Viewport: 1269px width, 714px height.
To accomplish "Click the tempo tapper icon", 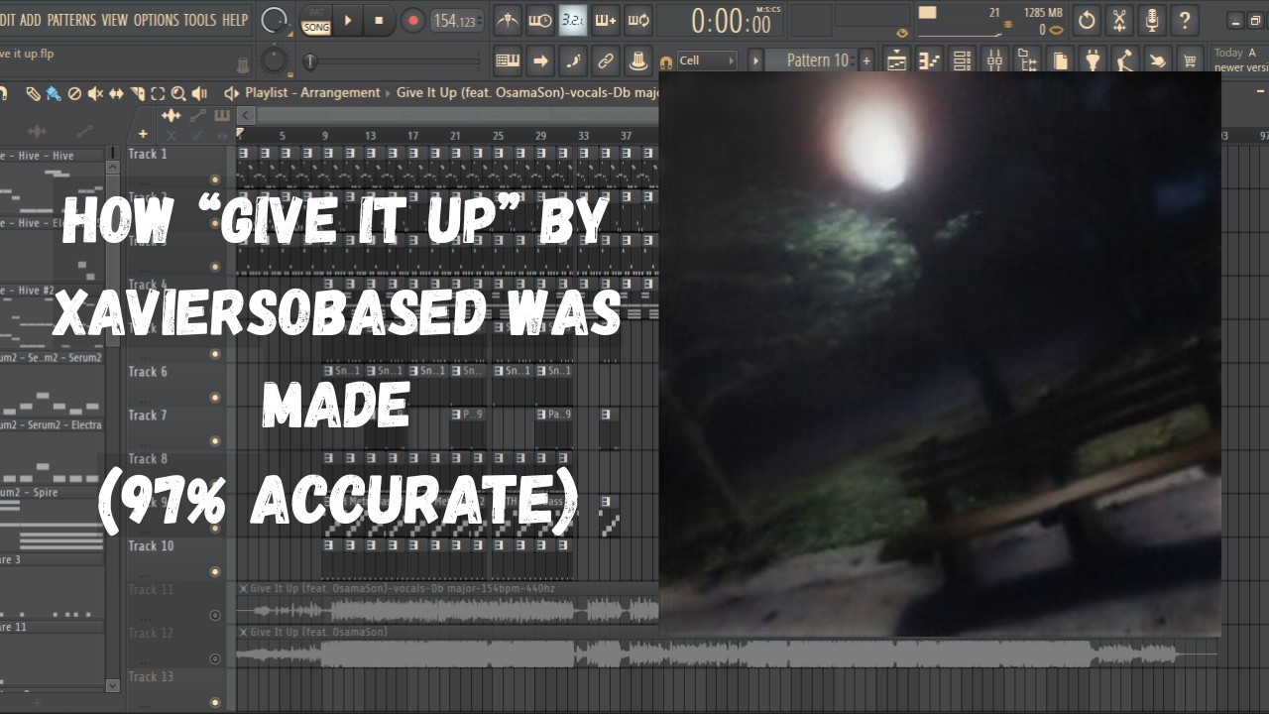I will click(x=1125, y=60).
